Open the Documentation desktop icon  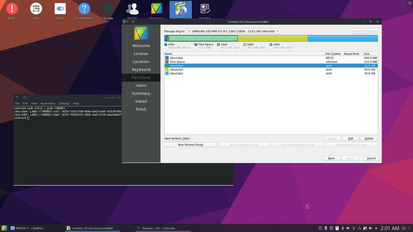pos(84,11)
